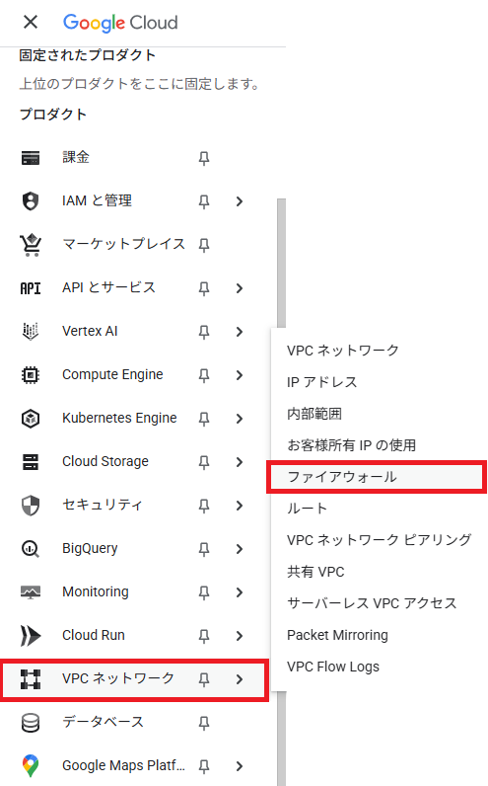Click the 課金 billing card icon

click(x=31, y=158)
